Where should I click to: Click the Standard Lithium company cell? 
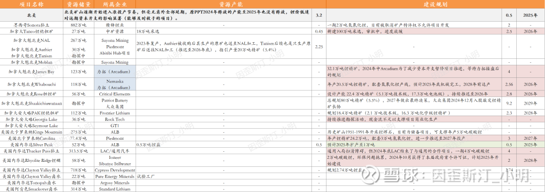point(115,189)
